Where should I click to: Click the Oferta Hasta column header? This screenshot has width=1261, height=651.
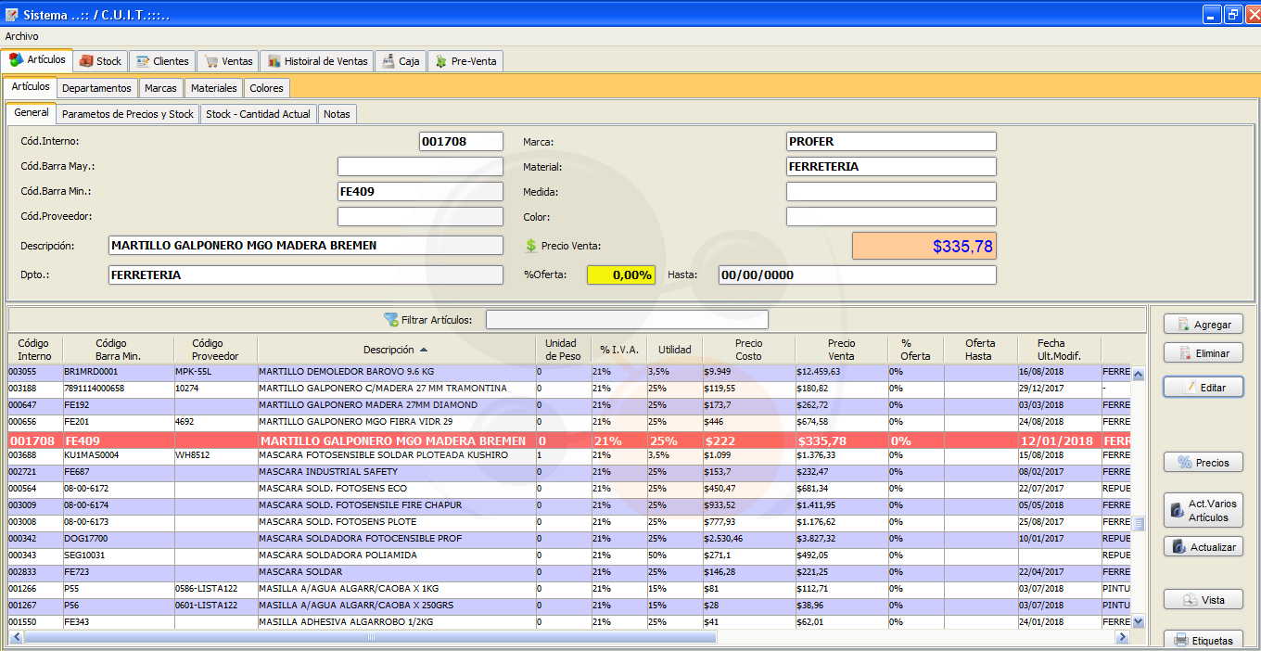tap(980, 350)
